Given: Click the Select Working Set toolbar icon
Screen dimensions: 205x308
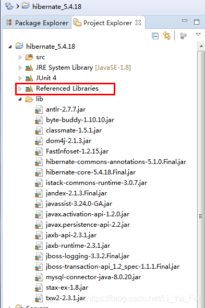Looking at the screenshot, I should 183,36.
